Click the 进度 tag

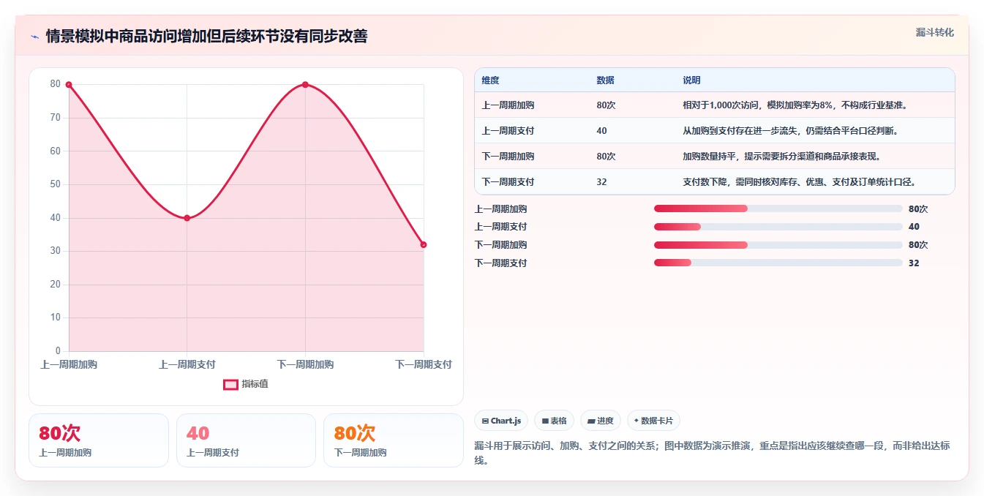(x=601, y=421)
